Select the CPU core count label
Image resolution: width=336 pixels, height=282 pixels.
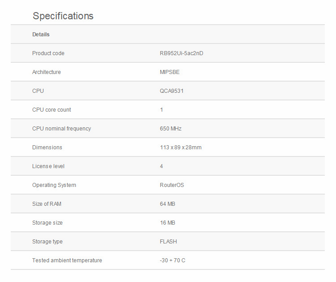coord(52,110)
